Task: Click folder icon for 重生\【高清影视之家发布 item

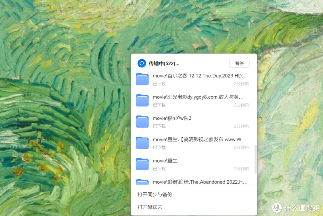Action: point(142,143)
